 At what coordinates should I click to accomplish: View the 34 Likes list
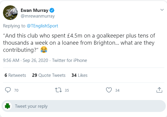[x=79, y=75]
